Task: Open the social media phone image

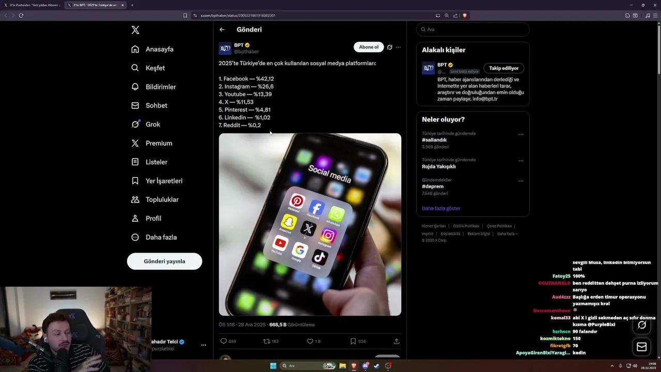Action: (310, 224)
